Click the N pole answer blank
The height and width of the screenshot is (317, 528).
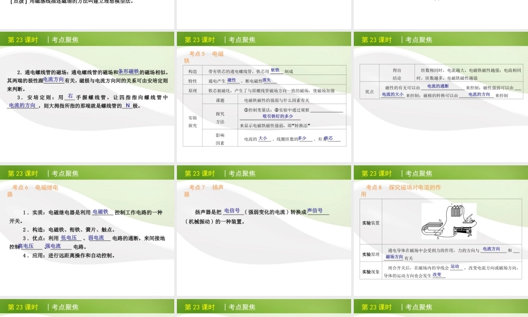click(128, 106)
